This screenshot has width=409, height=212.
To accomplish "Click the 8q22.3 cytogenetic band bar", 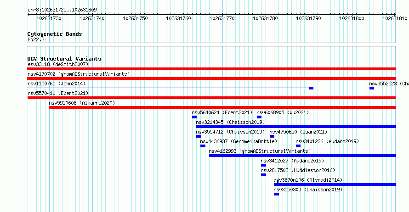I will (211, 45).
